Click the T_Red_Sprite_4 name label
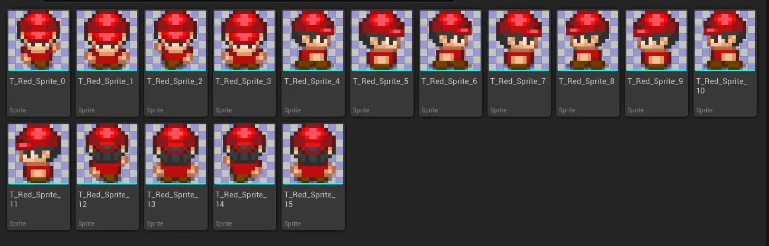 pyautogui.click(x=312, y=81)
